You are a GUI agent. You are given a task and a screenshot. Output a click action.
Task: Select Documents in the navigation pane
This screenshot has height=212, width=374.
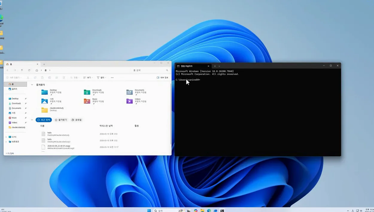click(16, 108)
